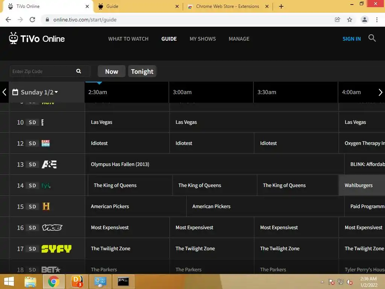Open File Explorer from taskbar

tap(30, 281)
